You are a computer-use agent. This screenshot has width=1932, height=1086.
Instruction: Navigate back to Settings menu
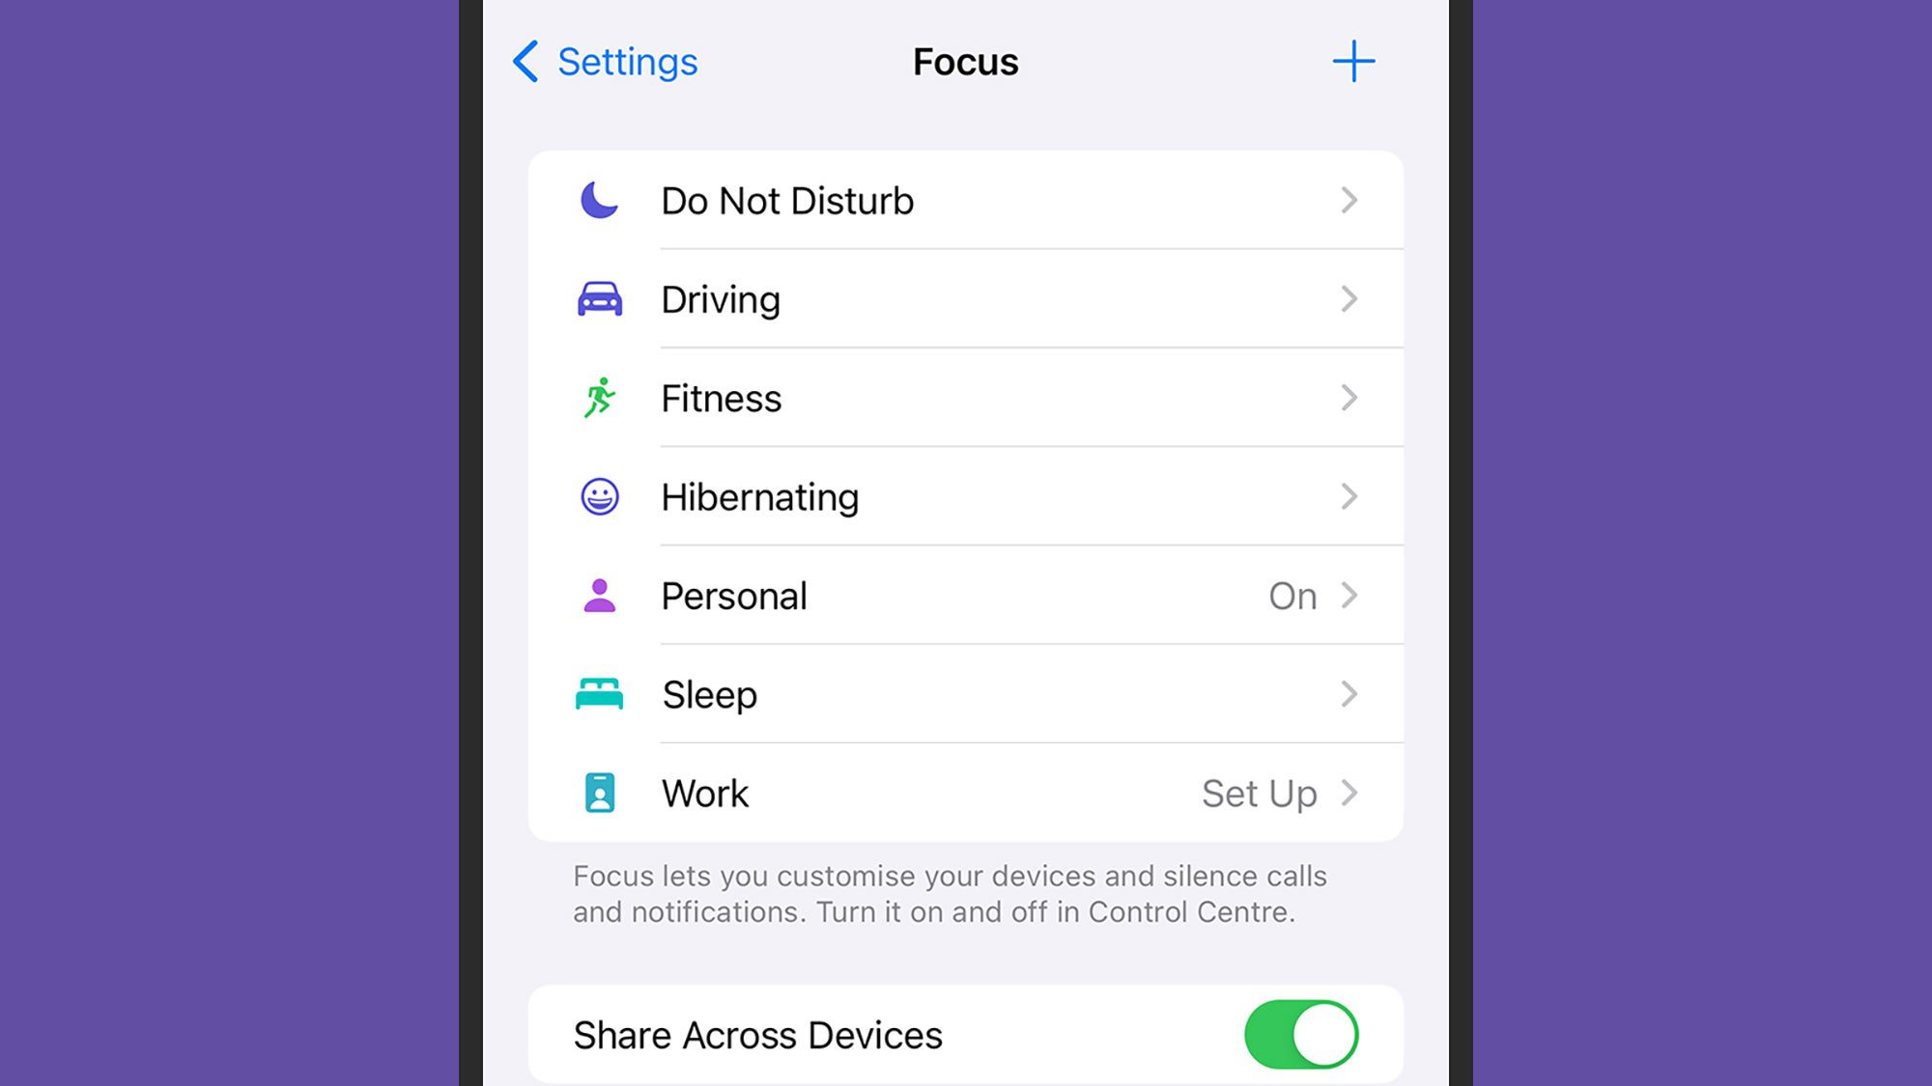[604, 60]
